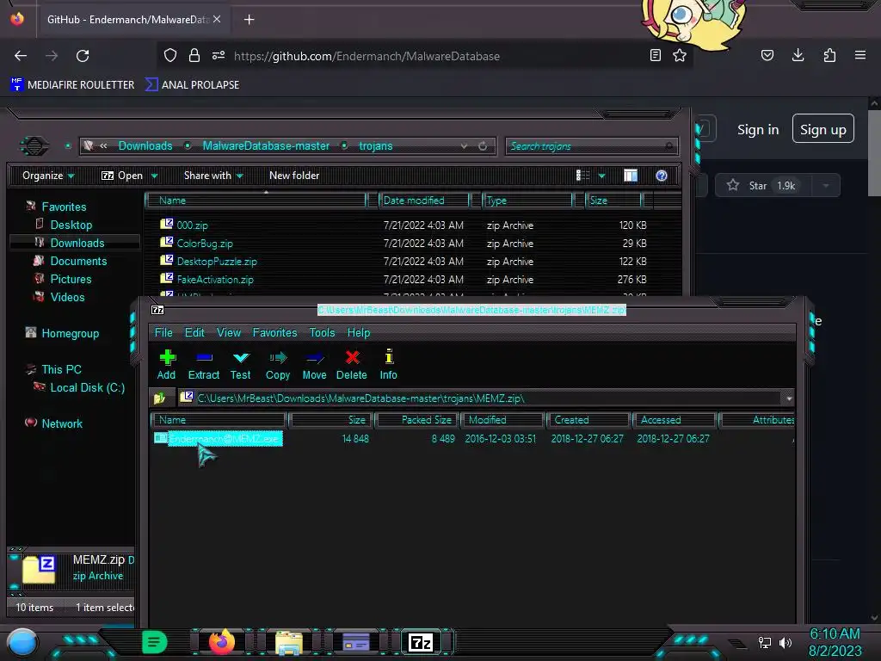The image size is (881, 661).
Task: Open the MEDIAFIRE ROULETTER bookmark
Action: 72,85
